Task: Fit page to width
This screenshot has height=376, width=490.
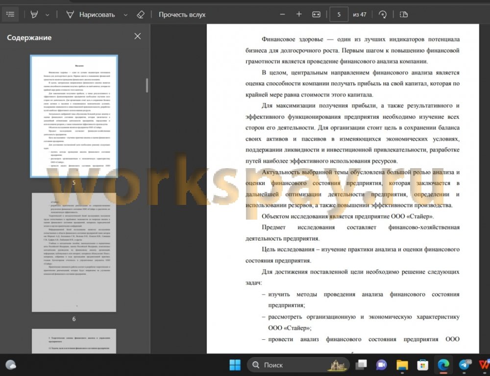Action: click(316, 14)
